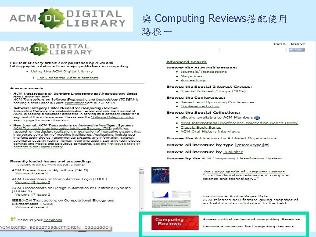Image resolution: width=316 pixels, height=237 pixels.
Task: Open Advanced Search
Action: coord(187,62)
